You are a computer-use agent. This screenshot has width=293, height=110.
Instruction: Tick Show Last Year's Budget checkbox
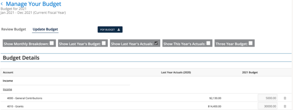pyautogui.click(x=104, y=43)
